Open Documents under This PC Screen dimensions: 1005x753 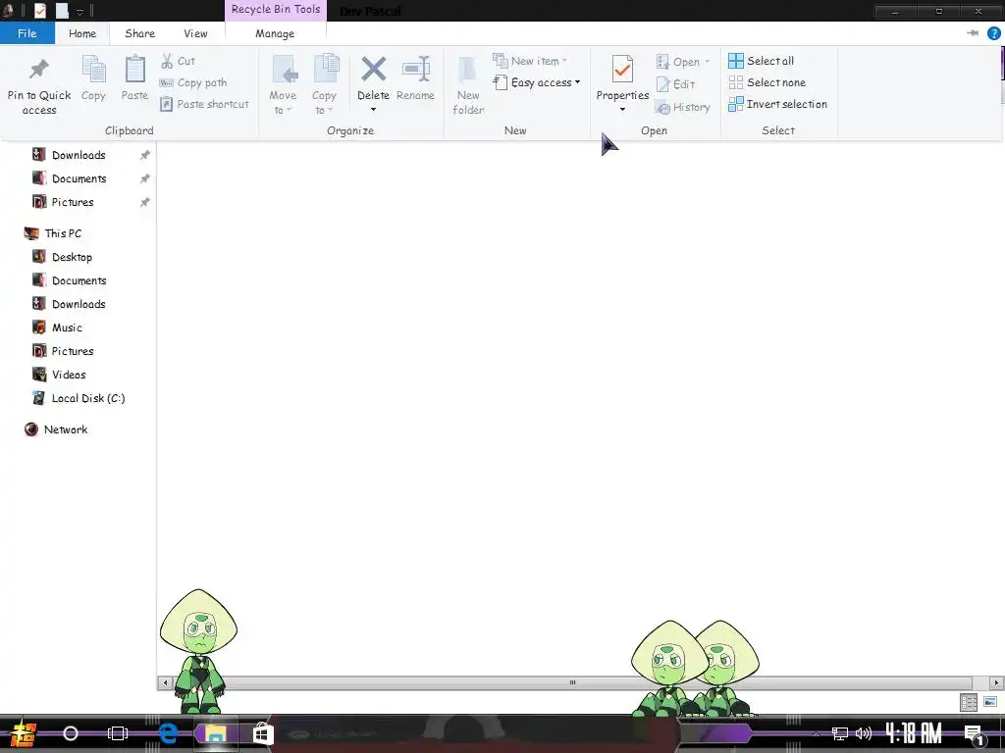coord(79,280)
